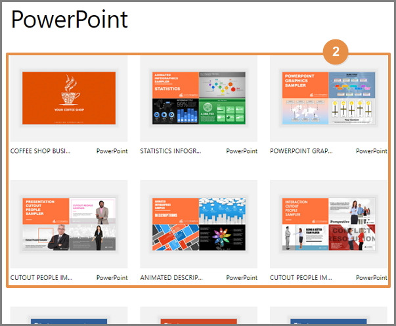Image resolution: width=396 pixels, height=326 pixels.
Task: Click the STATISTICS INFOGR... title text
Action: point(171,151)
